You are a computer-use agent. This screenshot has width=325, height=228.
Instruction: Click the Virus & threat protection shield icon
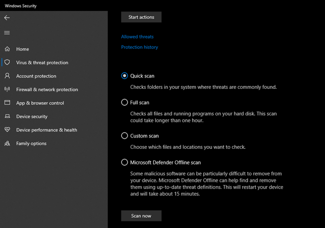coord(7,63)
